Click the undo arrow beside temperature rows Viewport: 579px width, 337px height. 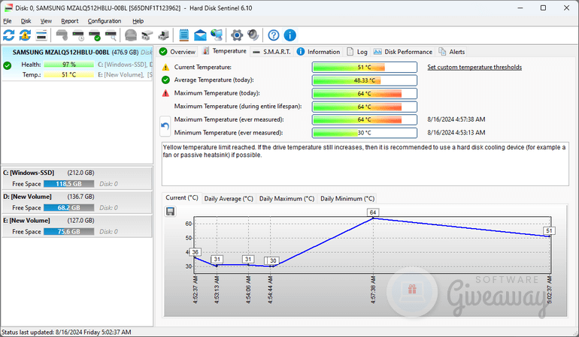click(x=165, y=126)
